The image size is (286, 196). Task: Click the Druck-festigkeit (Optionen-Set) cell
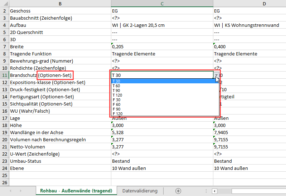(x=60, y=89)
